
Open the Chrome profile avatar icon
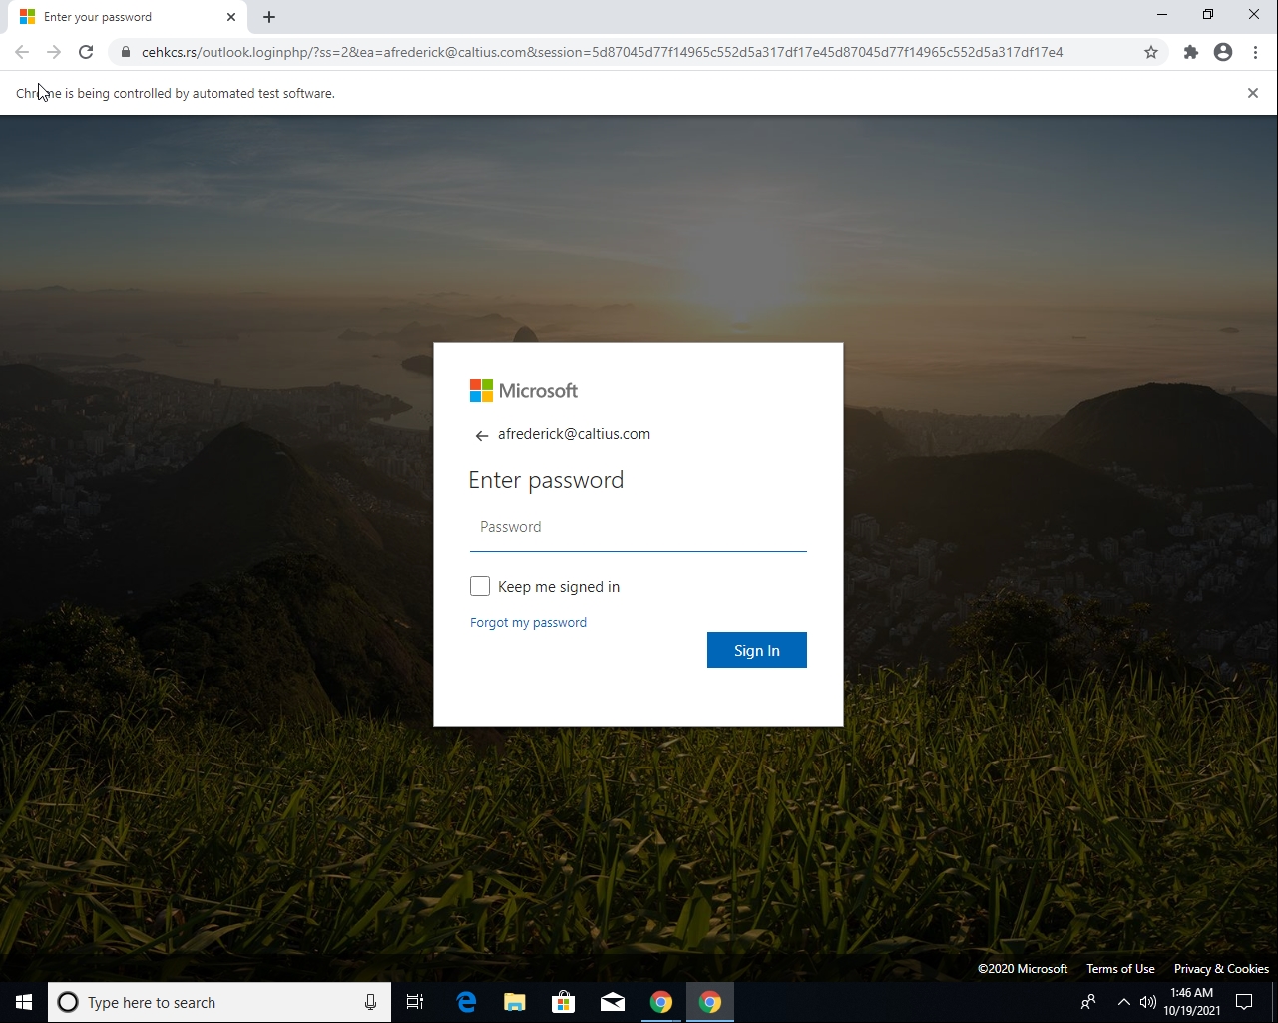(x=1223, y=52)
